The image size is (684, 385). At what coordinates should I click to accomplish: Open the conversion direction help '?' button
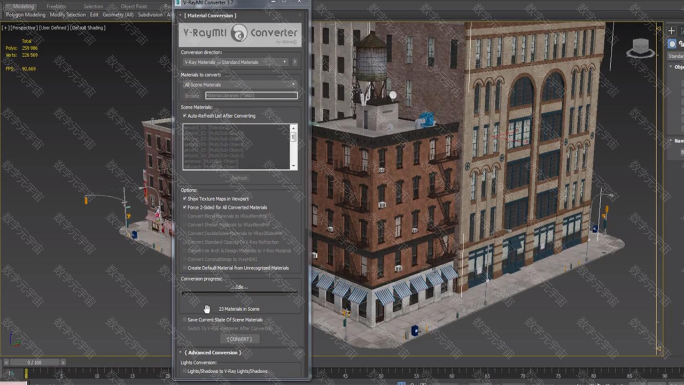(294, 62)
